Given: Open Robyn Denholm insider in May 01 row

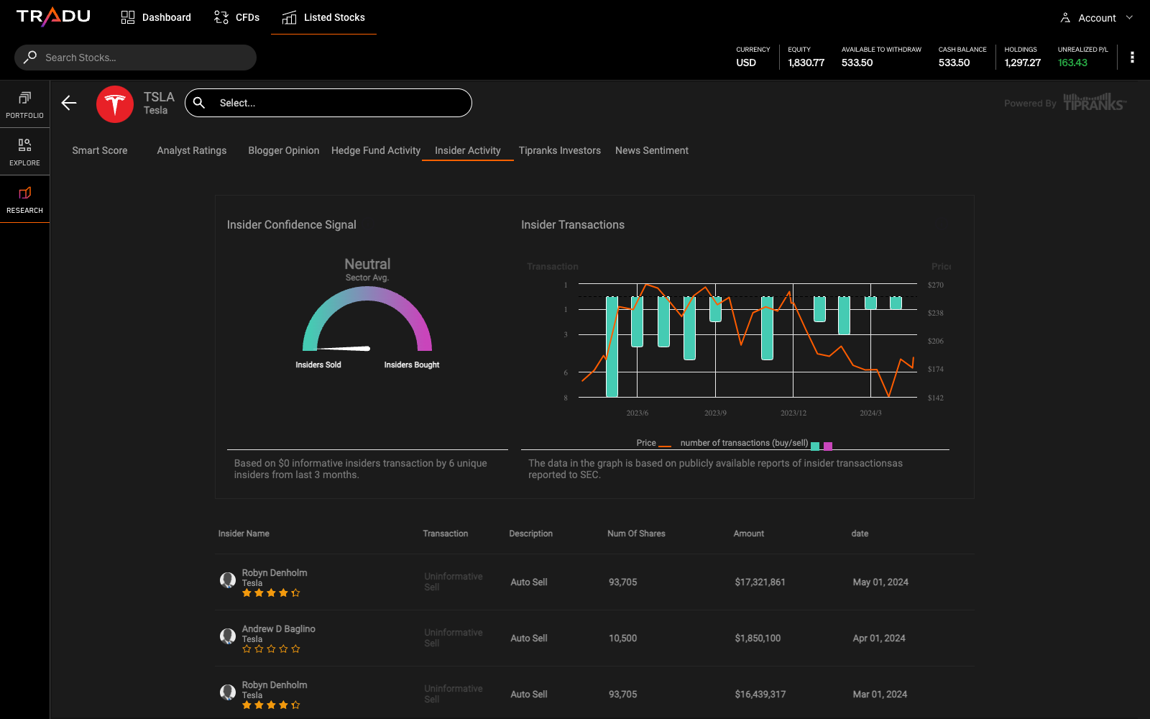Looking at the screenshot, I should pyautogui.click(x=275, y=573).
